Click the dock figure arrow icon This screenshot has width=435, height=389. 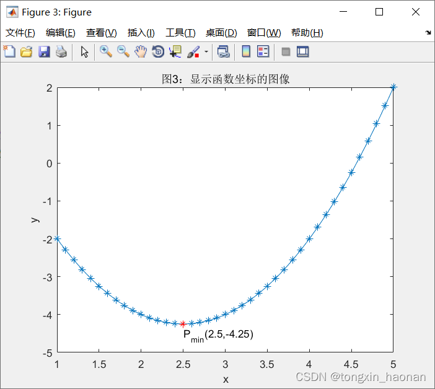point(428,33)
